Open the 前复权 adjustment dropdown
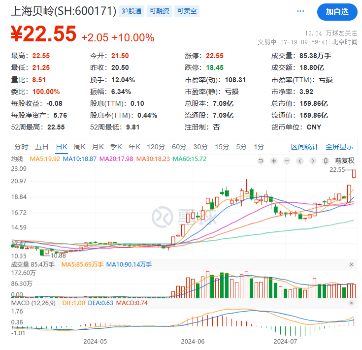The height and width of the screenshot is (350, 362). (344, 160)
